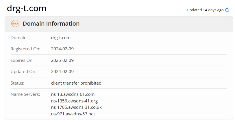Click the Name Servers: field label

pyautogui.click(x=25, y=94)
